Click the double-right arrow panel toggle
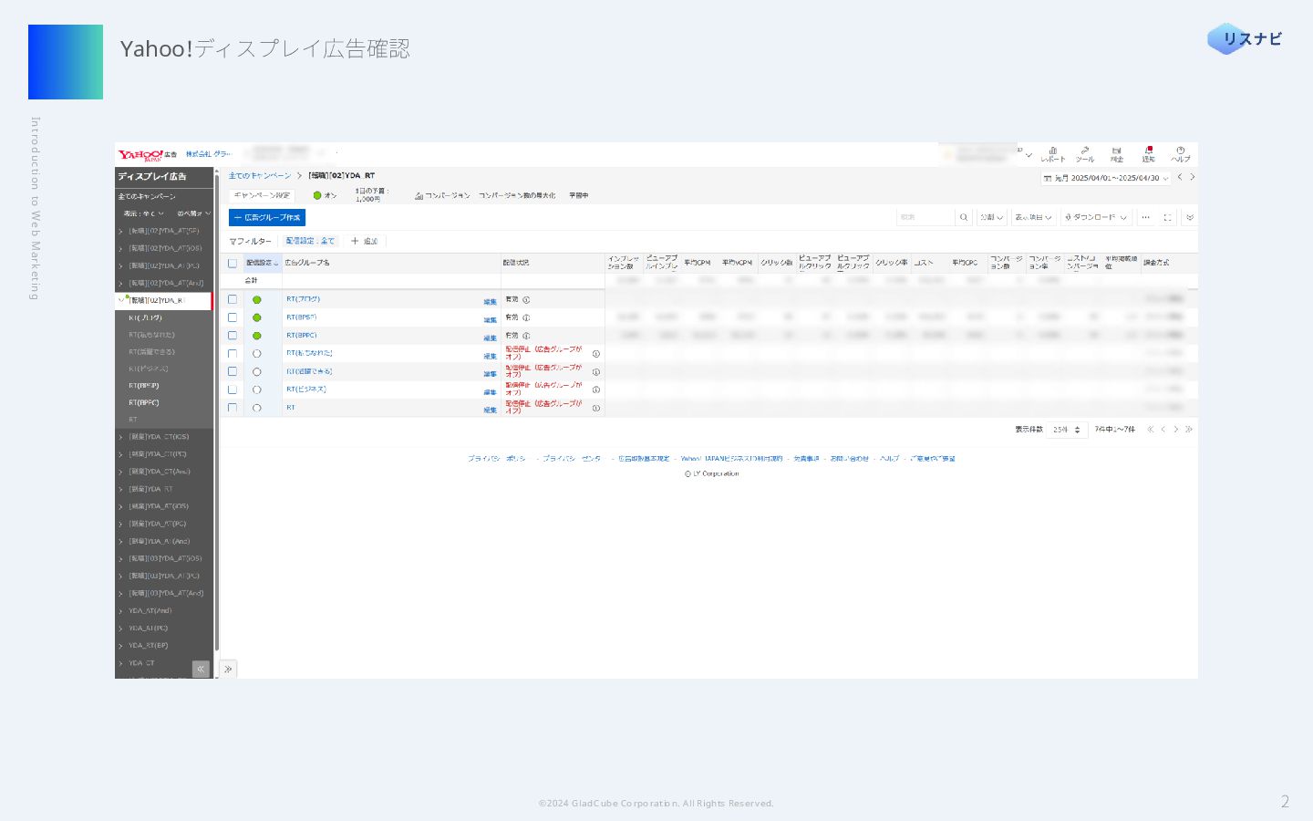Screen dimensions: 1313x821 [228, 669]
